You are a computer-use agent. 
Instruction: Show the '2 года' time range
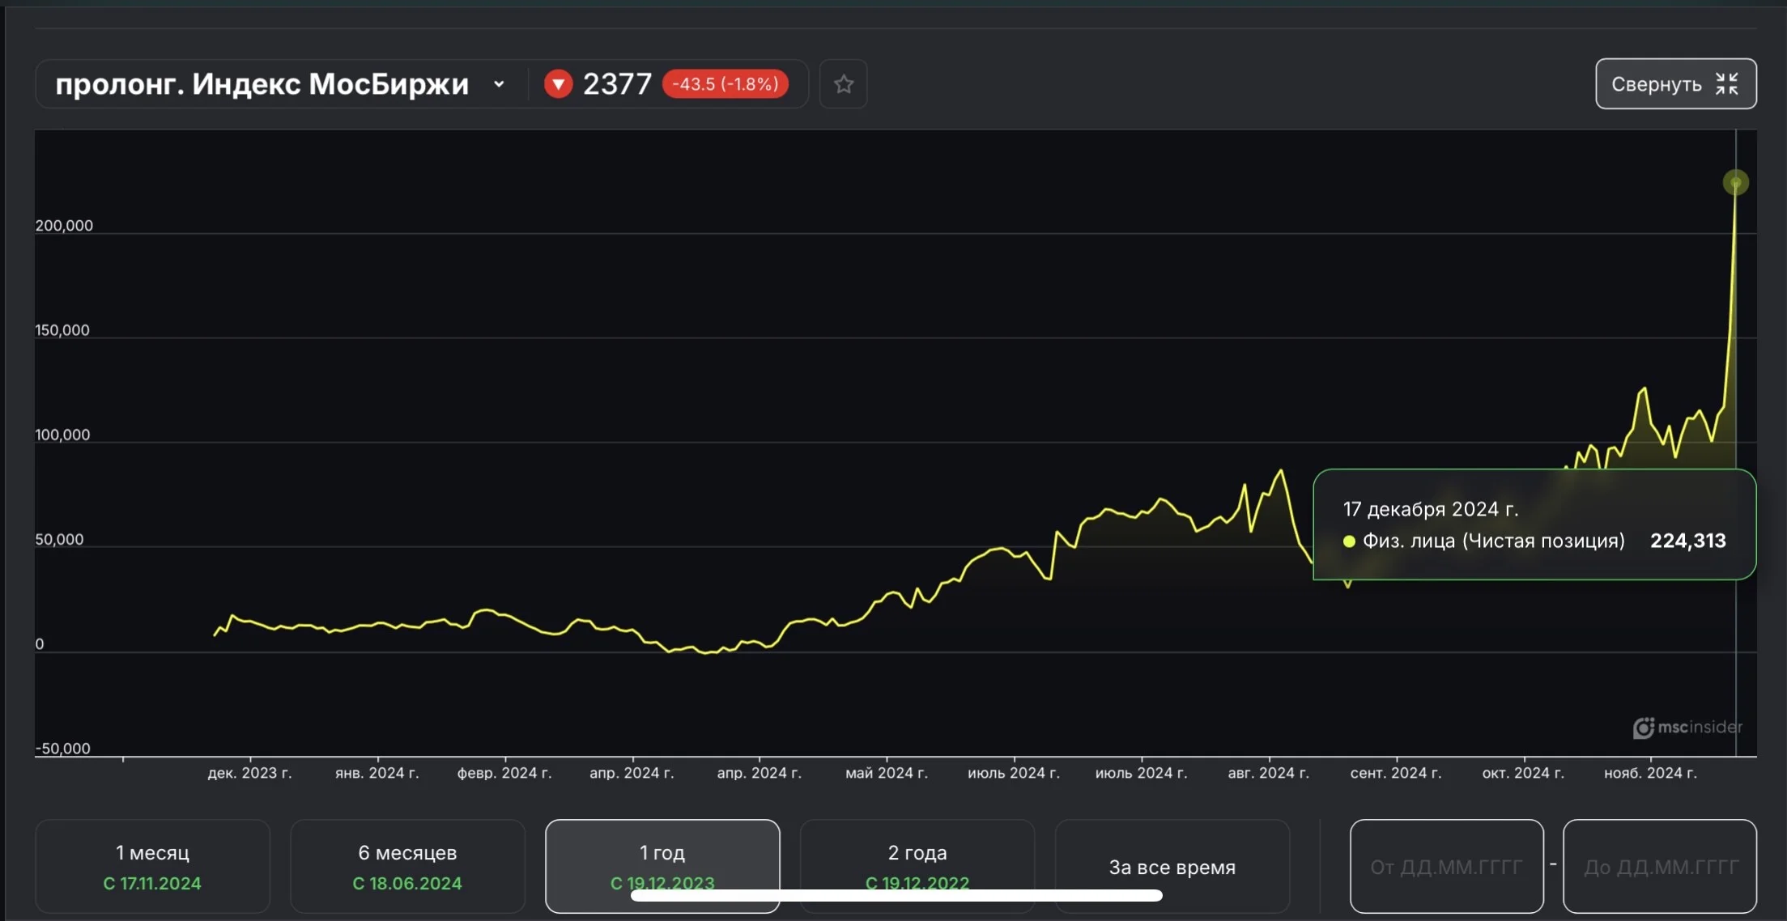917,866
